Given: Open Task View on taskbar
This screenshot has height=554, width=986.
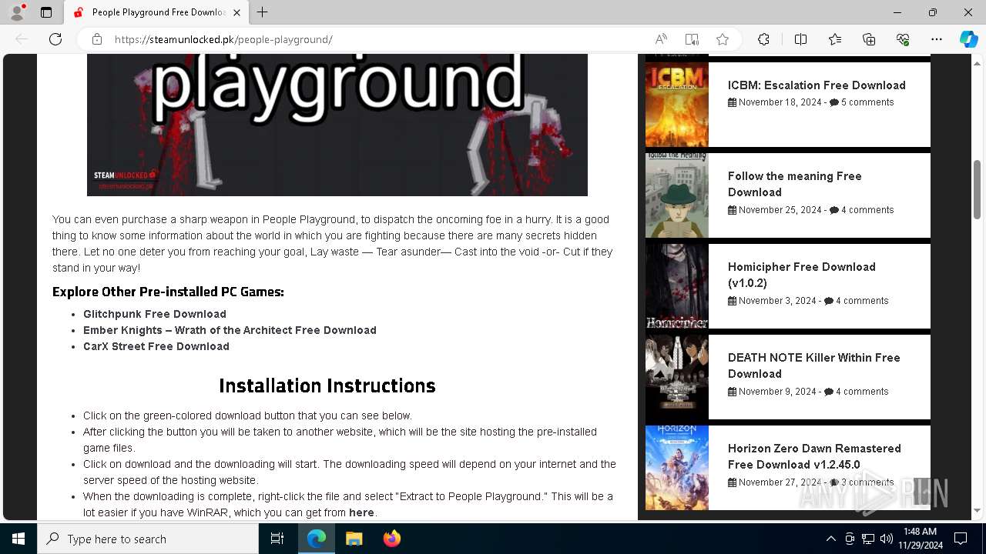Looking at the screenshot, I should pos(277,539).
